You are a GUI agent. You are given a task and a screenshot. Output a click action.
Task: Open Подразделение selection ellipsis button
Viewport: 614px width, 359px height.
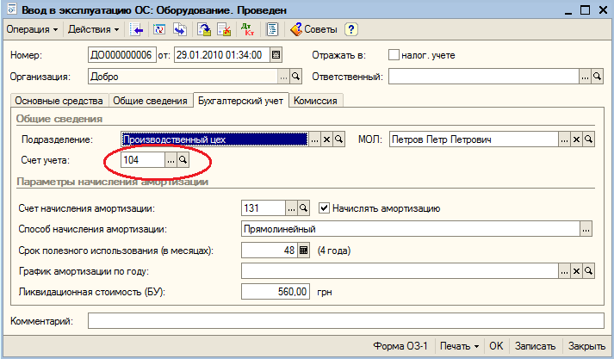click(x=315, y=139)
